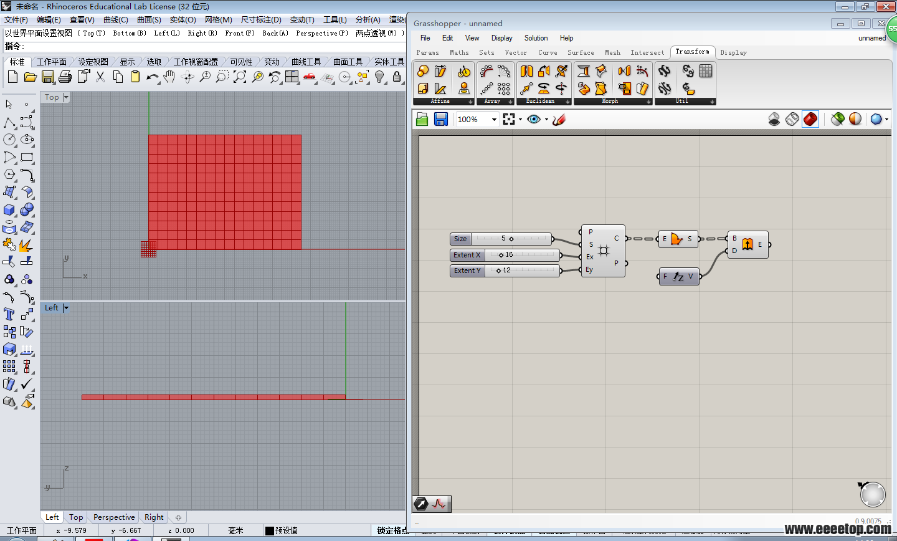Open the Solution menu in Grasshopper
This screenshot has width=897, height=541.
[x=536, y=38]
